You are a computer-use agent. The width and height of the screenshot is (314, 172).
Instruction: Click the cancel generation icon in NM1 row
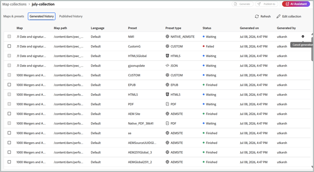[x=303, y=36]
